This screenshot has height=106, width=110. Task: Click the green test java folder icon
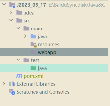tap(33, 68)
